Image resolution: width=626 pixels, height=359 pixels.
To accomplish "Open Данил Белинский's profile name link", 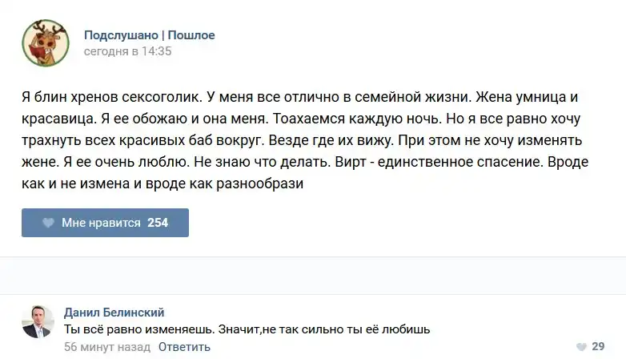I will 114,313.
